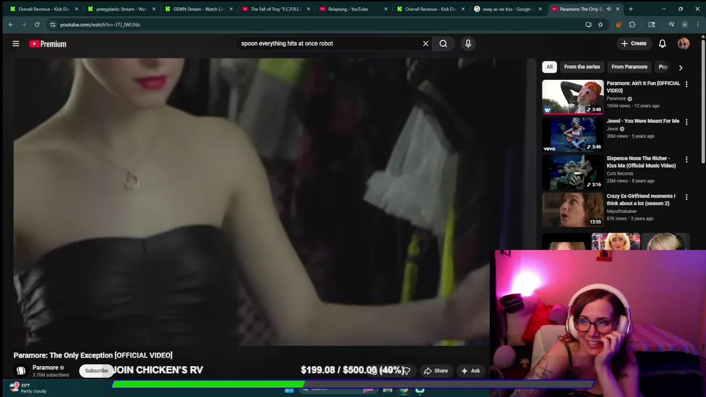Click the install app icon in address bar
This screenshot has width=706, height=397.
(589, 24)
